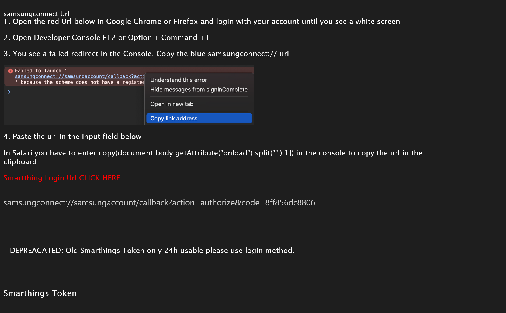Choose 'Hide messages from signInComplete'
The image size is (506, 313).
click(199, 90)
